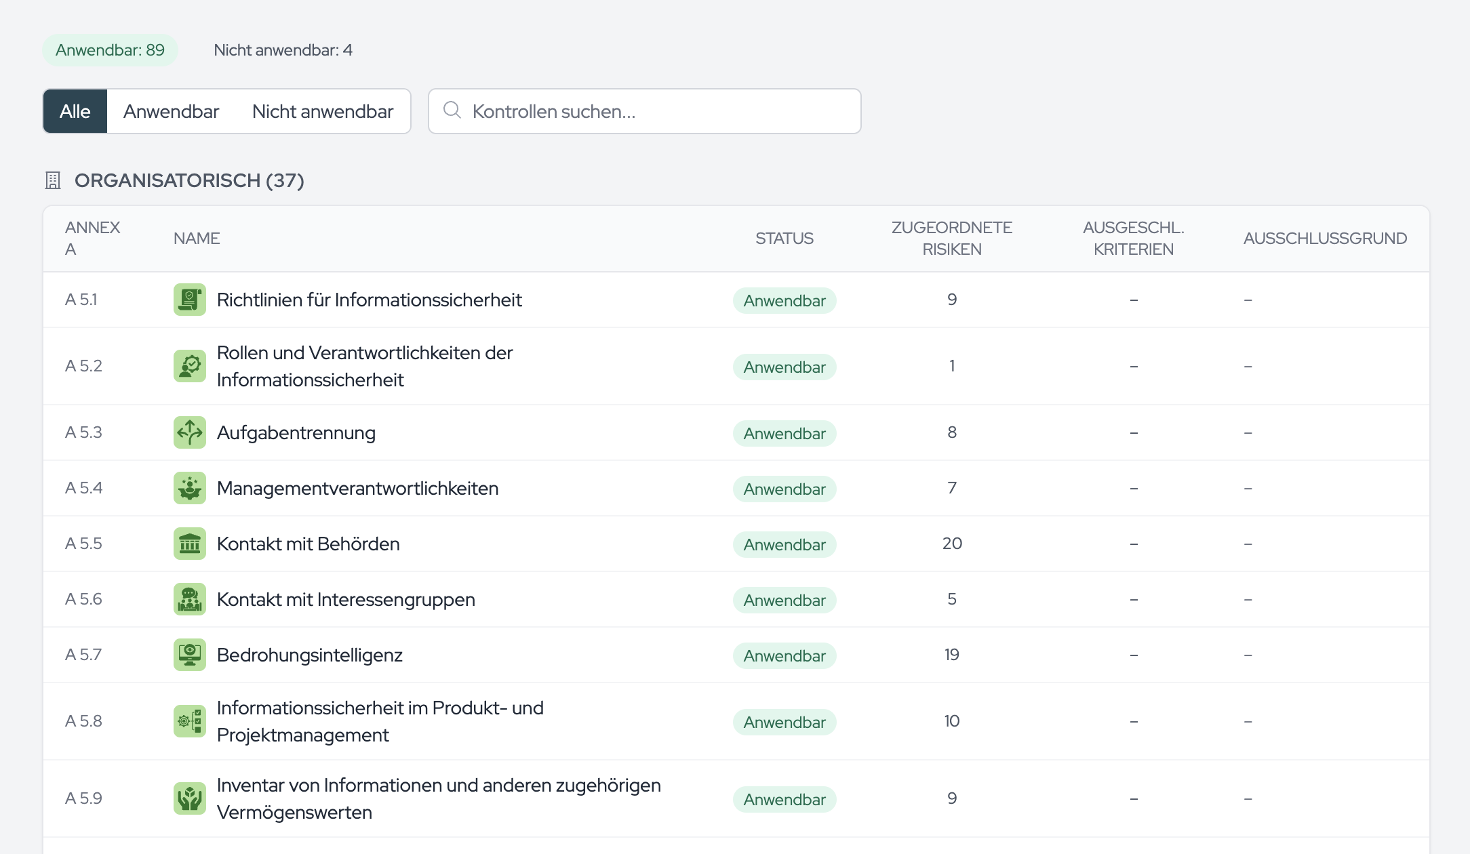Click the A 5.9 annex ID cell
The image size is (1470, 854).
tap(83, 798)
